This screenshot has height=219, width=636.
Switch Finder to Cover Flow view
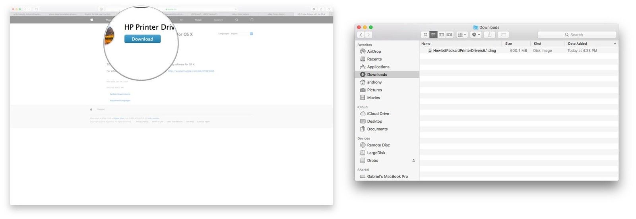coord(449,35)
